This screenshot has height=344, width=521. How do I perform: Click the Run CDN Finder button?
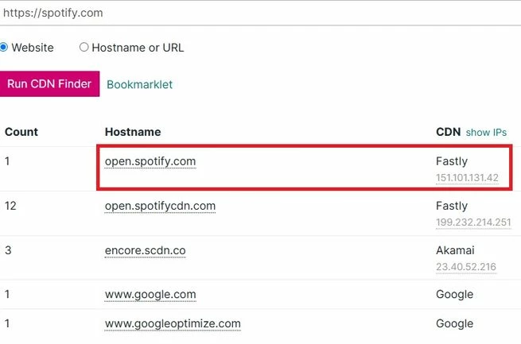tap(49, 84)
